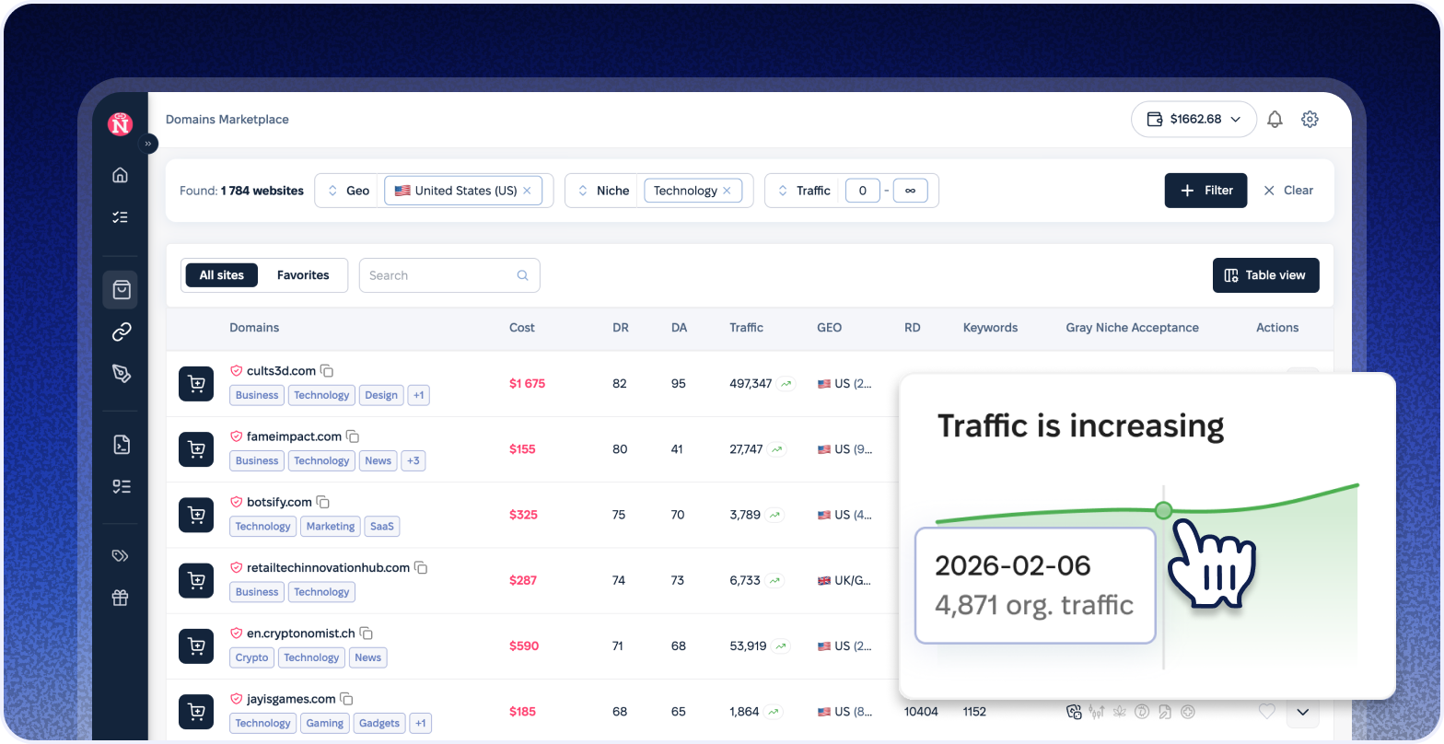Open the marketplace shopping bag sidebar icon

[x=121, y=289]
